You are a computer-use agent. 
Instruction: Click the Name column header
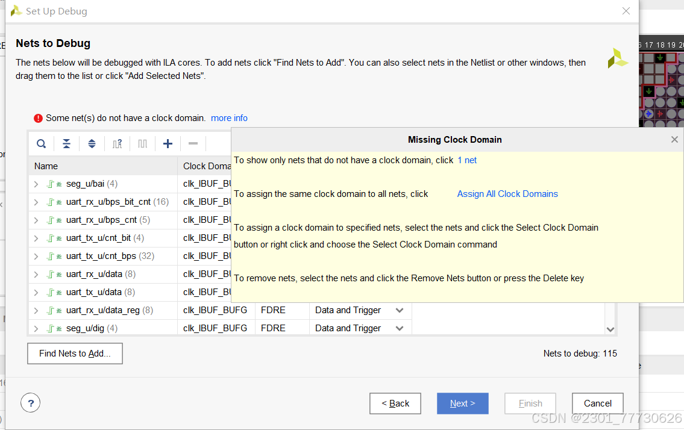pos(103,166)
